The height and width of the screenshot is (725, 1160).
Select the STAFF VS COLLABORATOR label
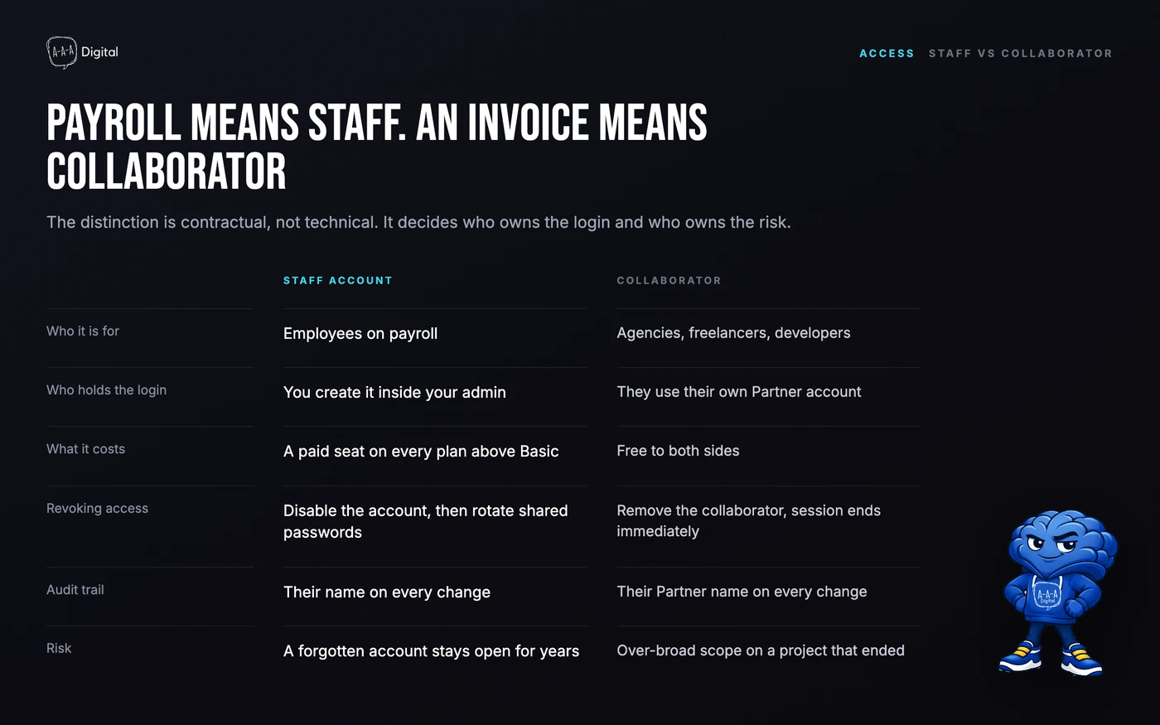[x=1020, y=53]
